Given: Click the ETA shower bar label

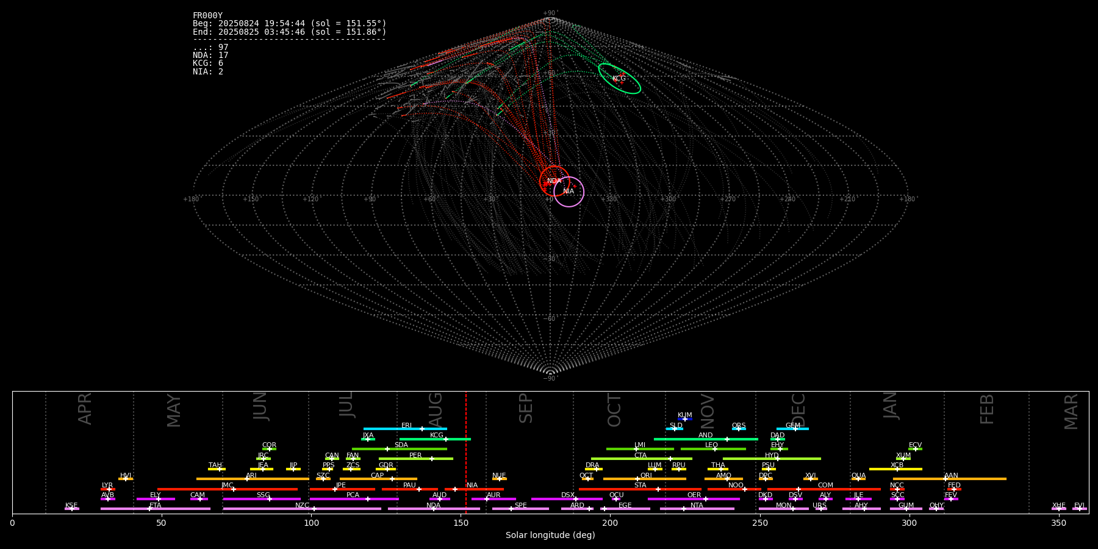Looking at the screenshot, I should [156, 506].
